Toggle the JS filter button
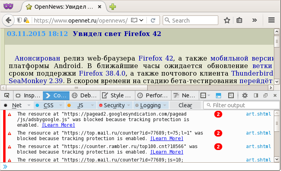This screenshot has height=171, width=281. (77, 105)
